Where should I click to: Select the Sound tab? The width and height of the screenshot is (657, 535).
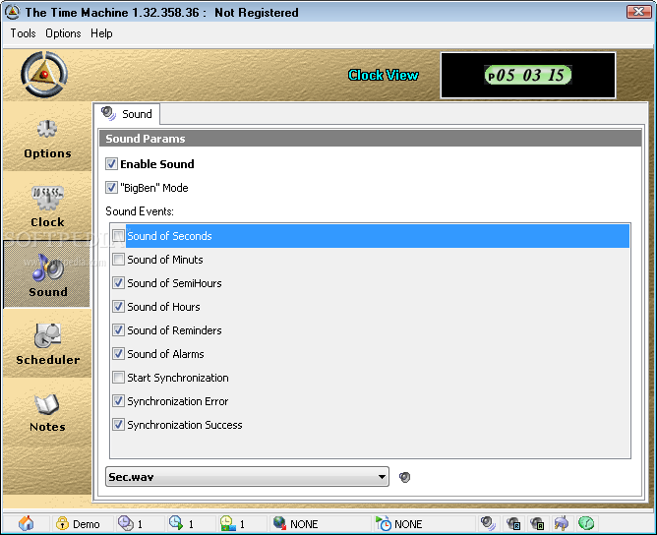pyautogui.click(x=127, y=114)
